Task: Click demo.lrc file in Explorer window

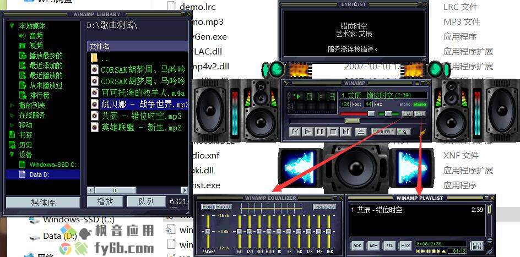Action: pyautogui.click(x=197, y=7)
